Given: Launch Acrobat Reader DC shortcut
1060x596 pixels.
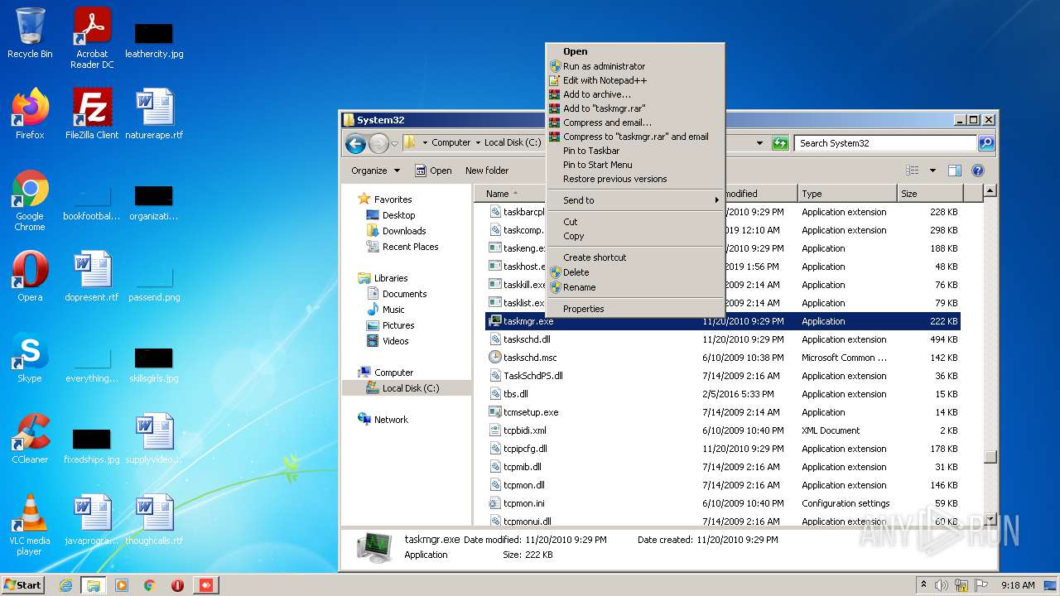Looking at the screenshot, I should tap(92, 37).
